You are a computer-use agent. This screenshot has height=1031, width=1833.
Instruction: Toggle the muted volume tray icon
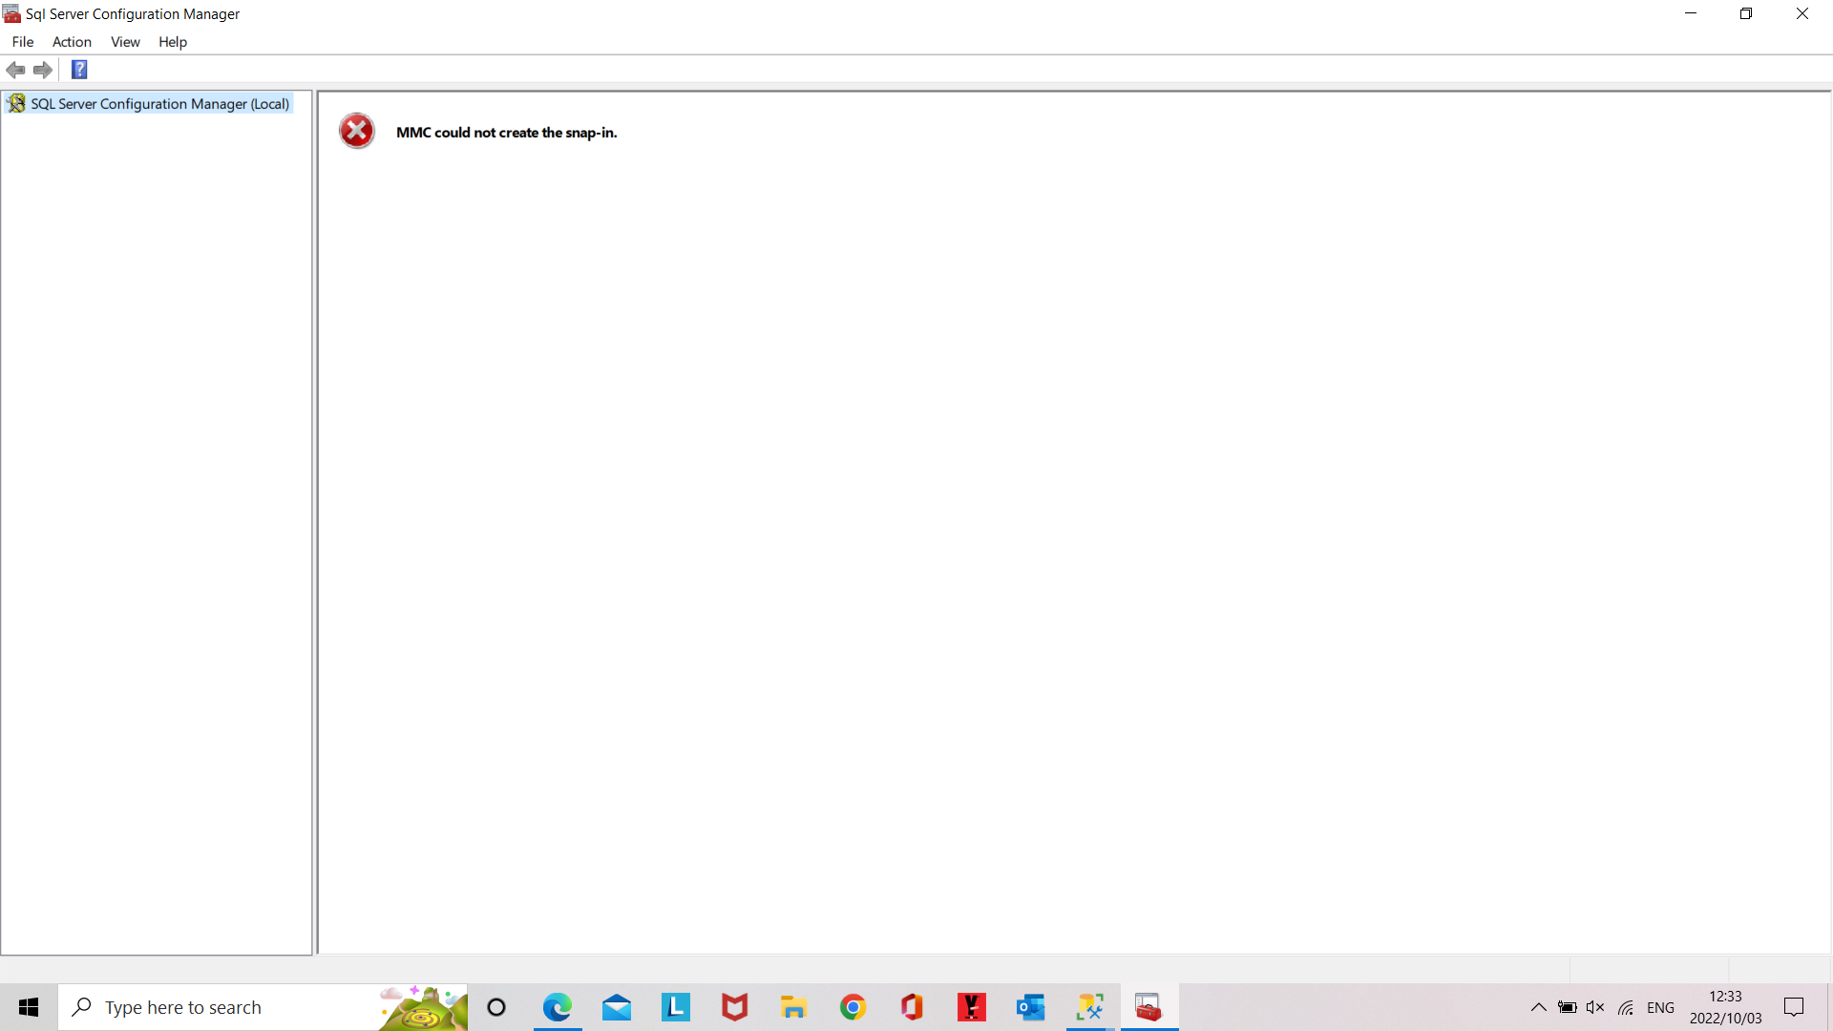pos(1595,1007)
